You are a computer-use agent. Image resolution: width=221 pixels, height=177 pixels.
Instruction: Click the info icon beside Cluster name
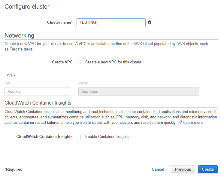(x=150, y=22)
